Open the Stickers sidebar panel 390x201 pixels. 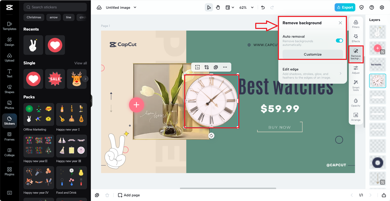[x=9, y=121]
